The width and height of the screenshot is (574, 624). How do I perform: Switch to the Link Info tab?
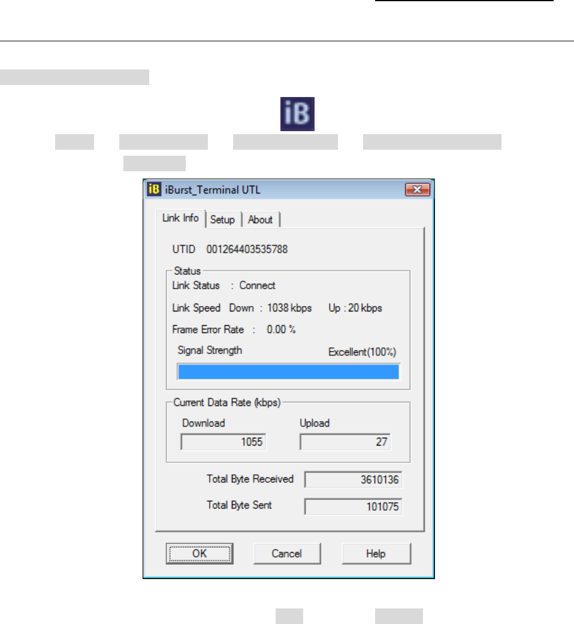tap(180, 218)
